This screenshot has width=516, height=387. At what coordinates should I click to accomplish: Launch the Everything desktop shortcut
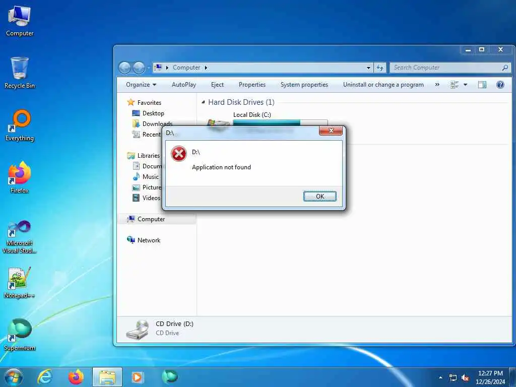click(x=20, y=125)
